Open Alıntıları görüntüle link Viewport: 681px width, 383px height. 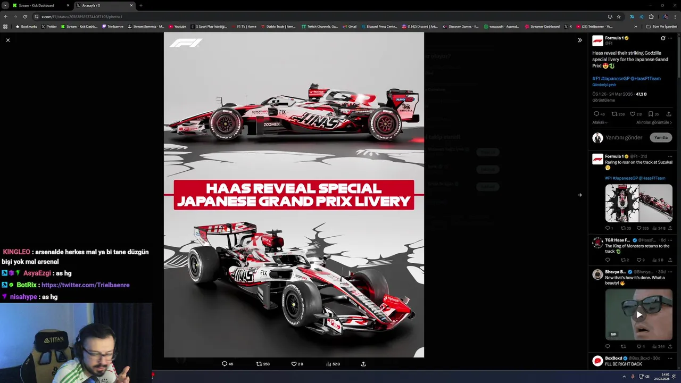coord(654,122)
